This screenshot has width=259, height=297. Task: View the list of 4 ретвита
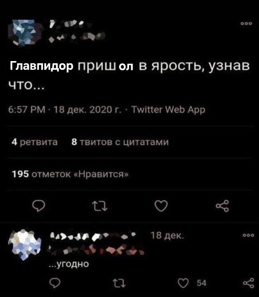(x=35, y=142)
